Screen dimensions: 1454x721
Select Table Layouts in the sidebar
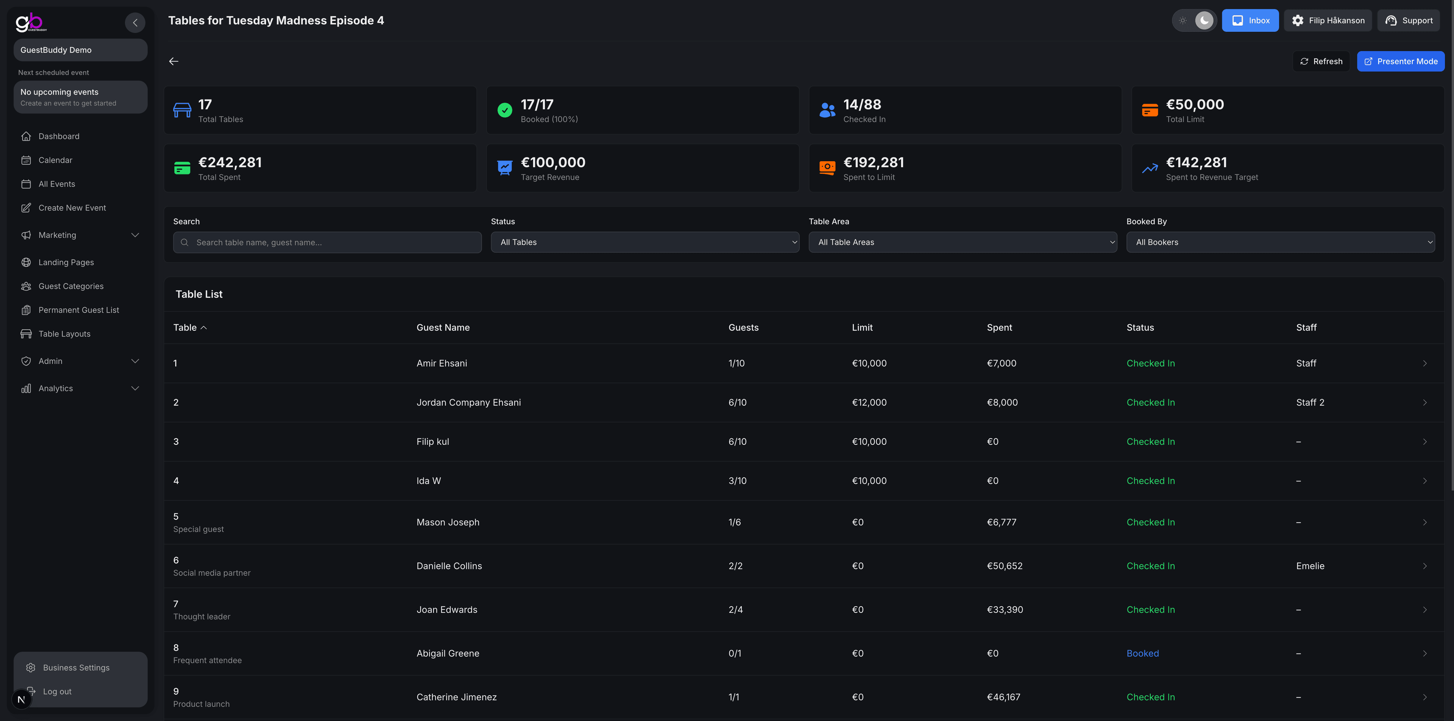[64, 333]
